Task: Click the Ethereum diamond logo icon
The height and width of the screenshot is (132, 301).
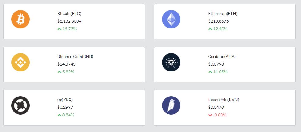Action: (171, 19)
